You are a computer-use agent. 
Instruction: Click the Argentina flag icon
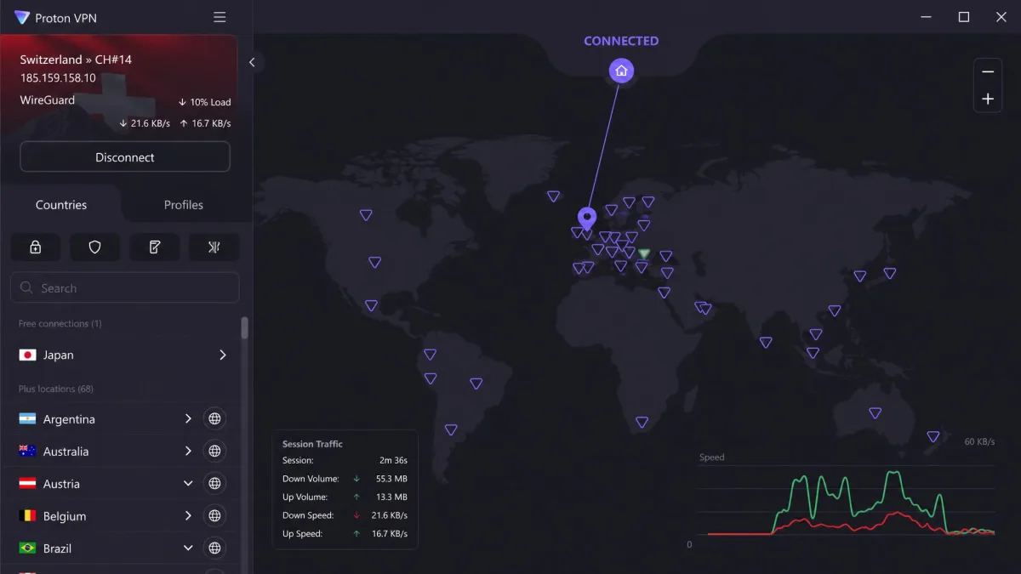click(27, 419)
